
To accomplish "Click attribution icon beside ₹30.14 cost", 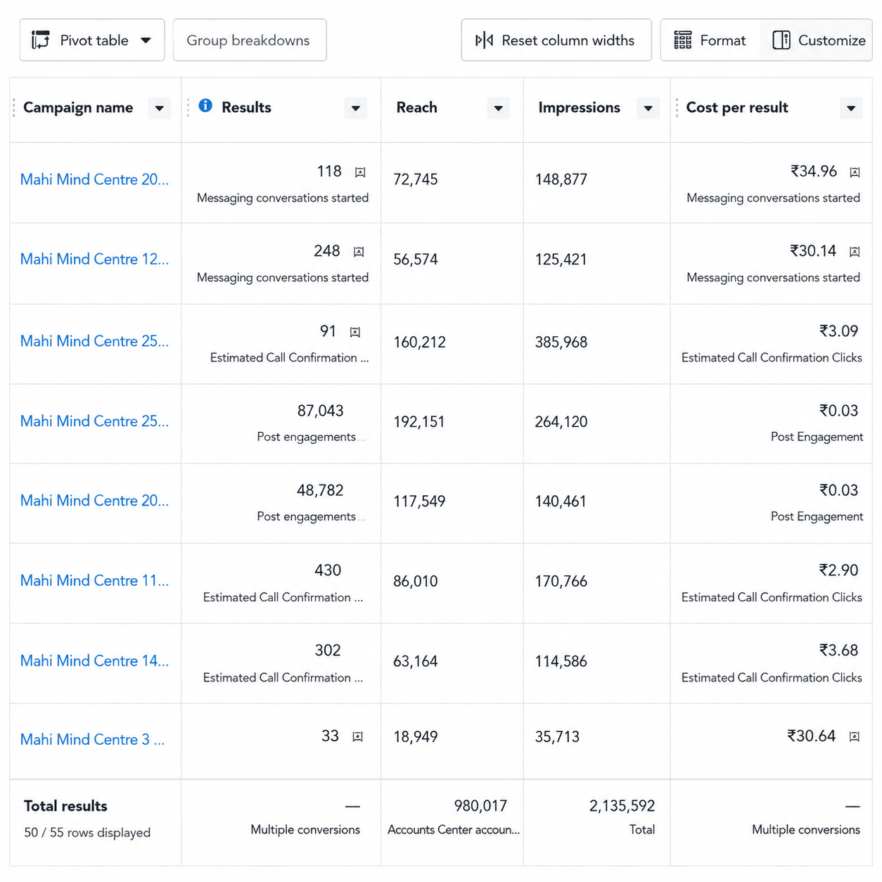I will coord(855,252).
